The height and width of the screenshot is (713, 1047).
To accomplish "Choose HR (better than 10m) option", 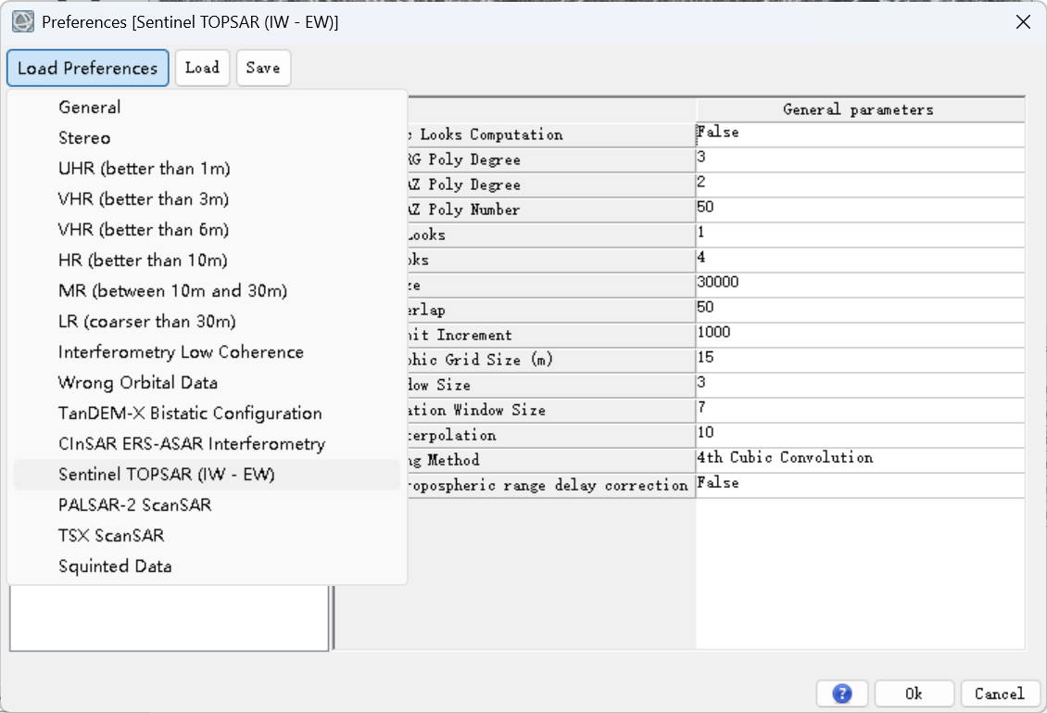I will (x=207, y=260).
